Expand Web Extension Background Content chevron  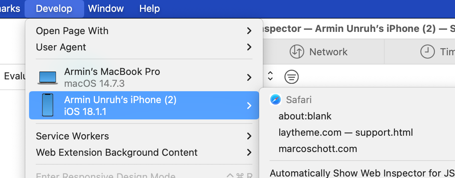tap(249, 152)
